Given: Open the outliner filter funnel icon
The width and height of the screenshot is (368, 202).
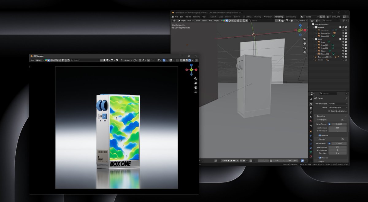Looking at the screenshot, I should (x=344, y=21).
